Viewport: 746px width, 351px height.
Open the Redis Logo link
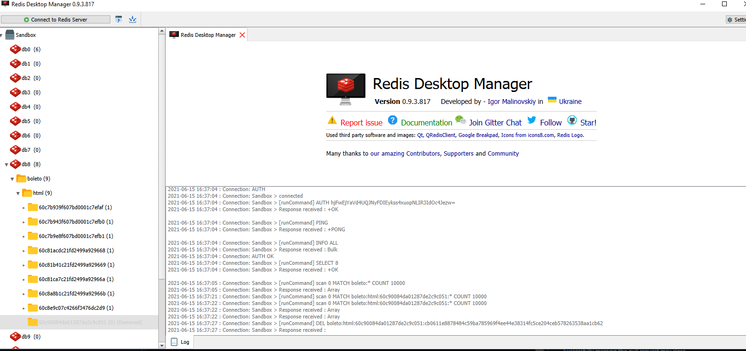570,135
